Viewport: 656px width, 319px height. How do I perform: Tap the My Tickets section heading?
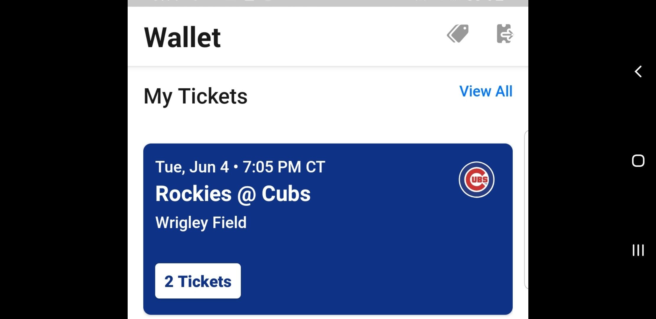tap(195, 96)
